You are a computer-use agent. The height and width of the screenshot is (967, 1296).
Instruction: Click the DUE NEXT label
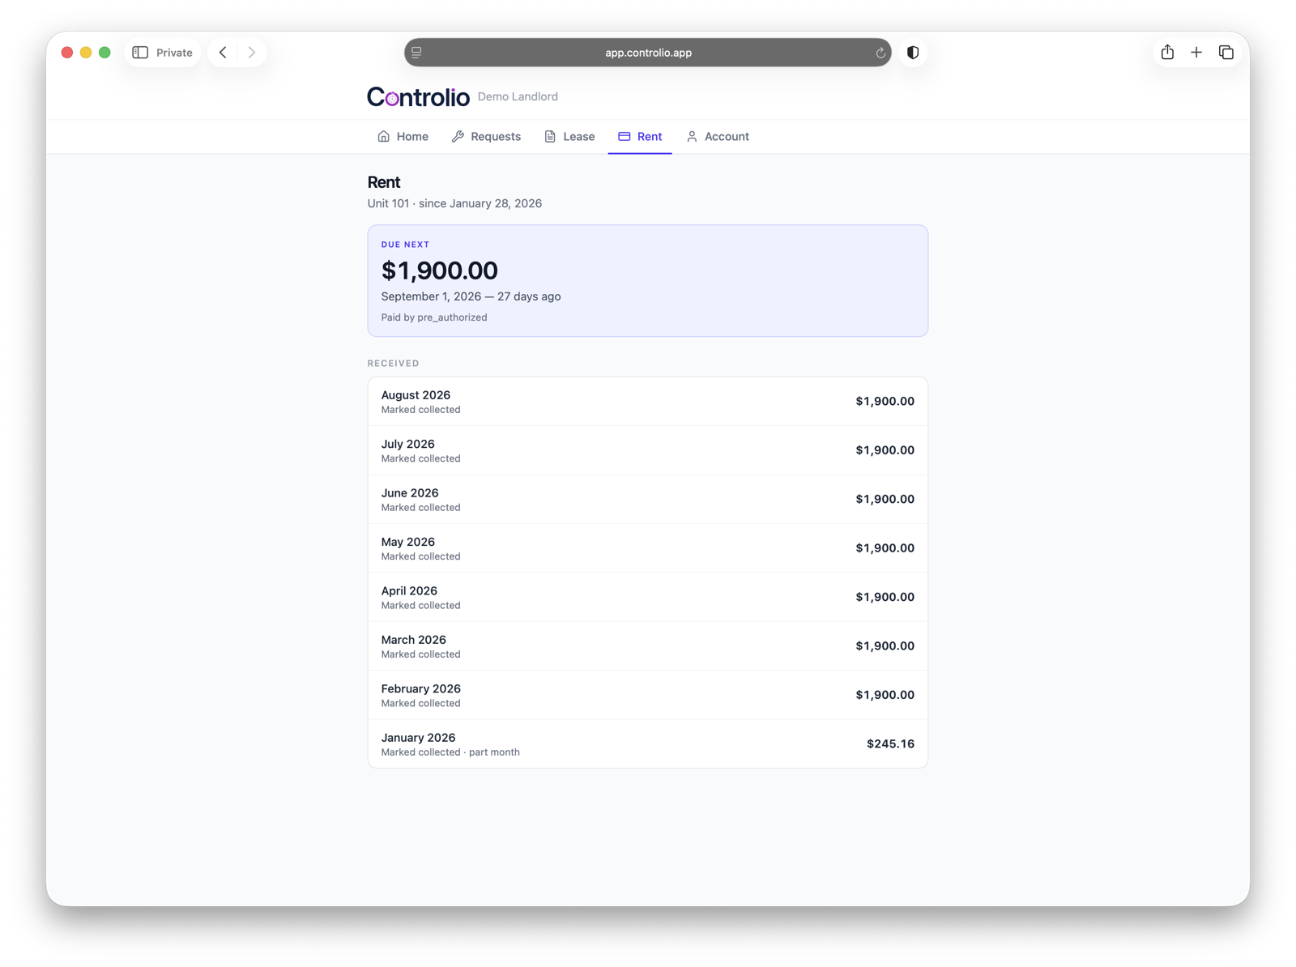[x=405, y=245]
